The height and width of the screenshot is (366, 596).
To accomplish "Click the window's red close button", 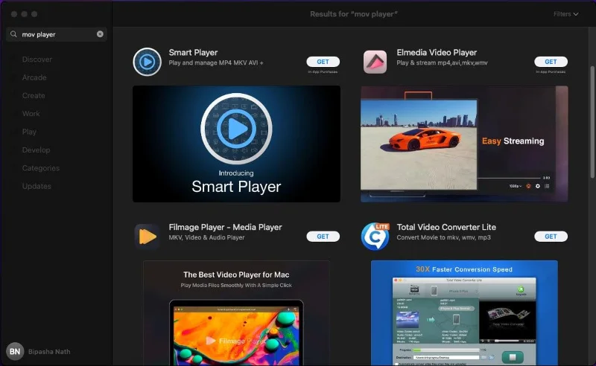I will click(x=14, y=14).
